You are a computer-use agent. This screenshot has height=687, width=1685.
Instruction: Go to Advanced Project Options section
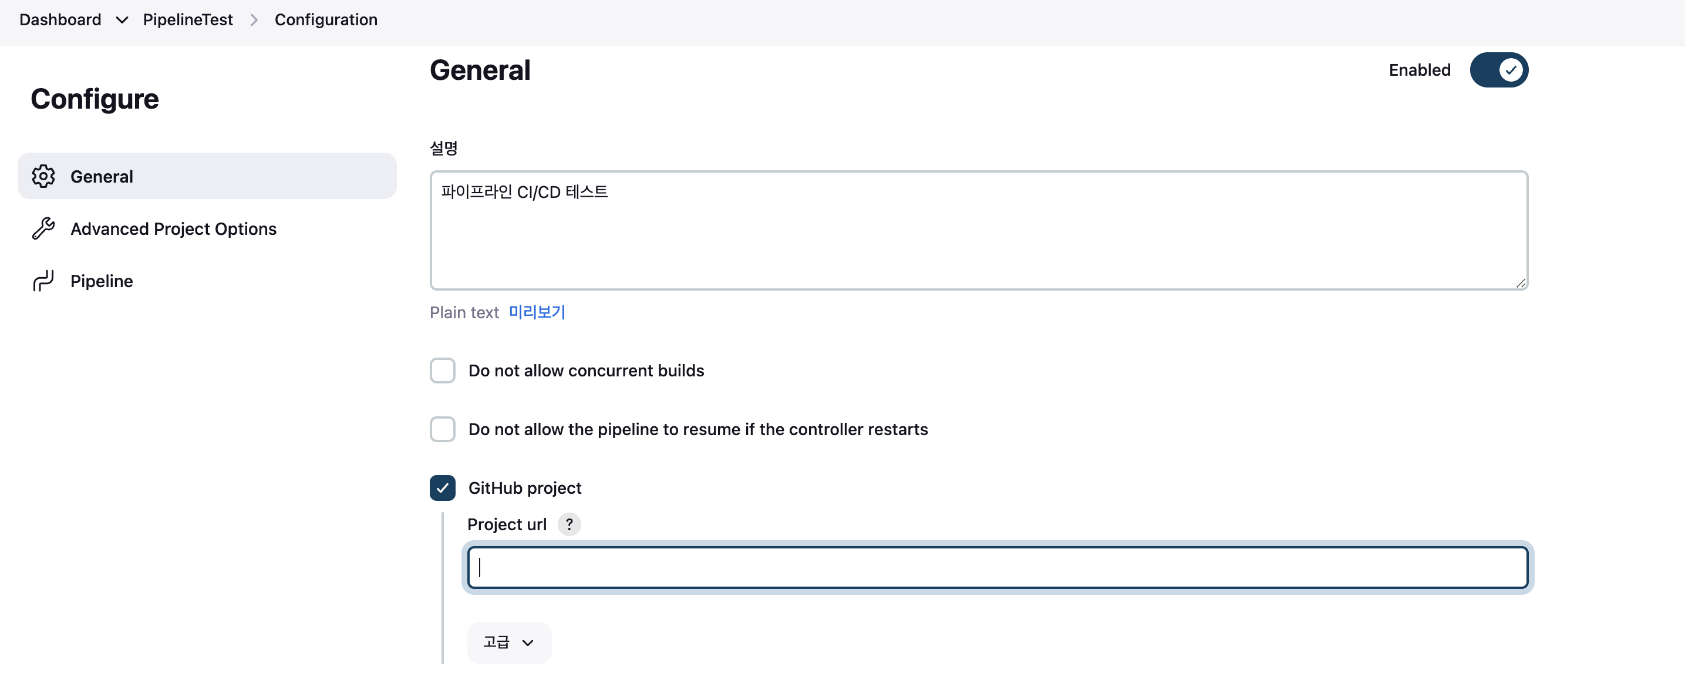click(x=173, y=228)
